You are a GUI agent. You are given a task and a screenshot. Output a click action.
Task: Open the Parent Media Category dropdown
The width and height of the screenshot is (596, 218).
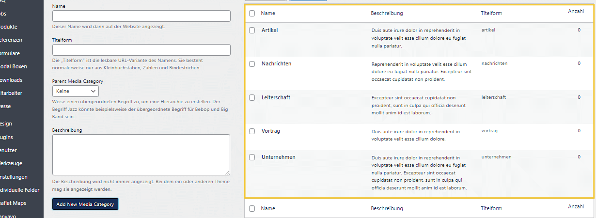click(75, 91)
